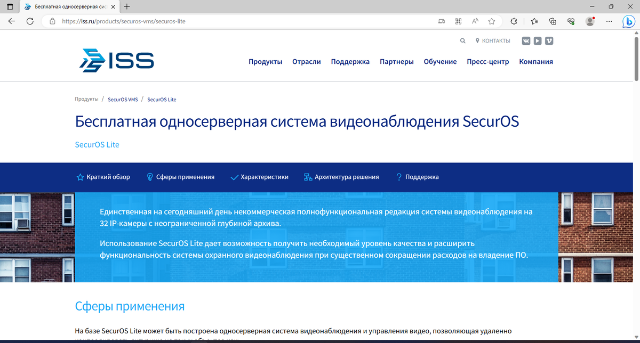Screen dimensions: 640x343
Task: Open the Vimeo icon in header
Action: point(549,41)
